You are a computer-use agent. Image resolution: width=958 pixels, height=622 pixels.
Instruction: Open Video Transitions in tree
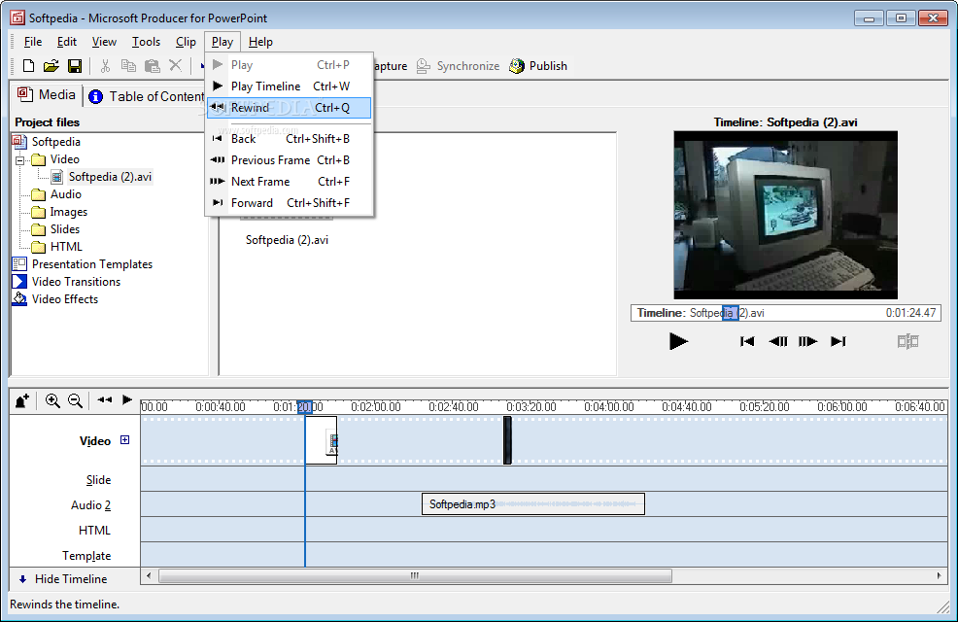point(76,282)
